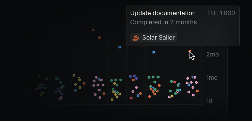Select the orange dot in the pink rightmost cluster

pyautogui.click(x=197, y=91)
